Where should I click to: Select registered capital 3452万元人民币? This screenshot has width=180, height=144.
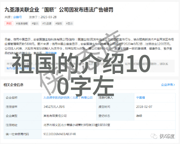click(x=54, y=107)
